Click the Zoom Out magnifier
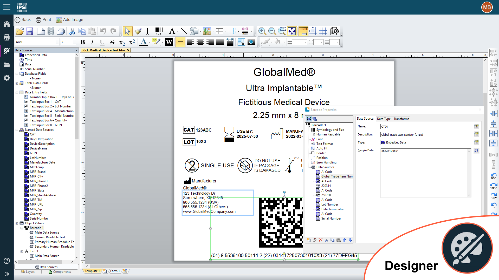499x280 pixels. point(272,31)
